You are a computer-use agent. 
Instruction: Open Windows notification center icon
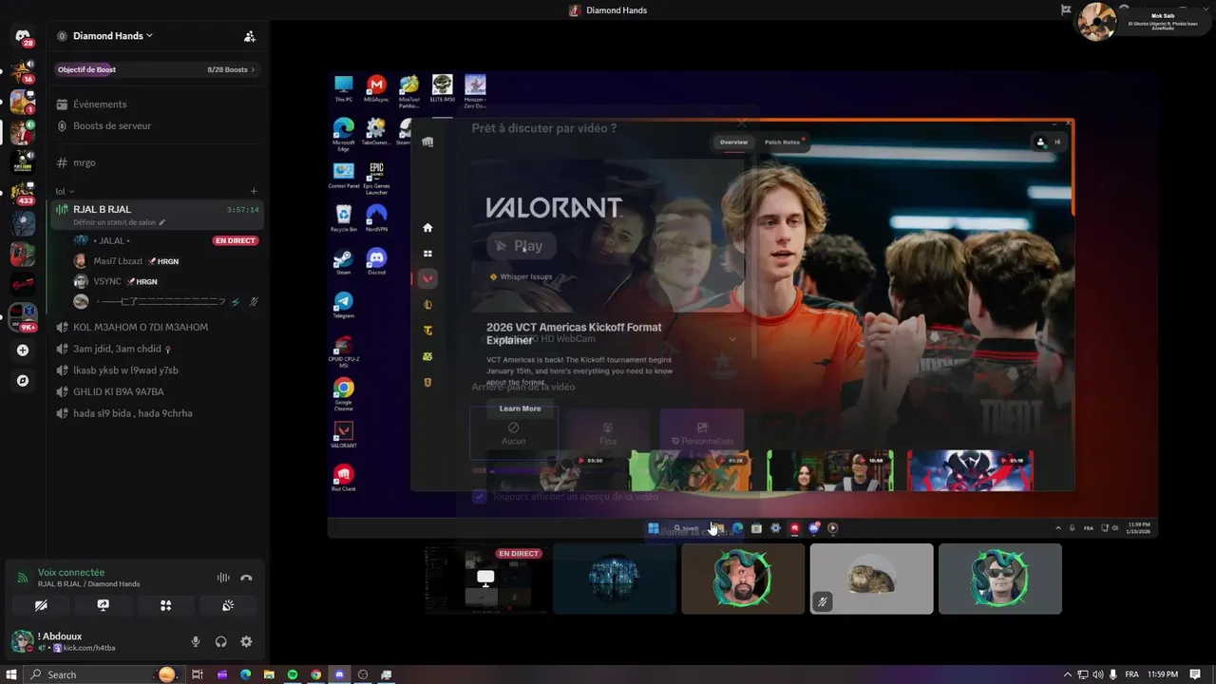coord(1195,674)
